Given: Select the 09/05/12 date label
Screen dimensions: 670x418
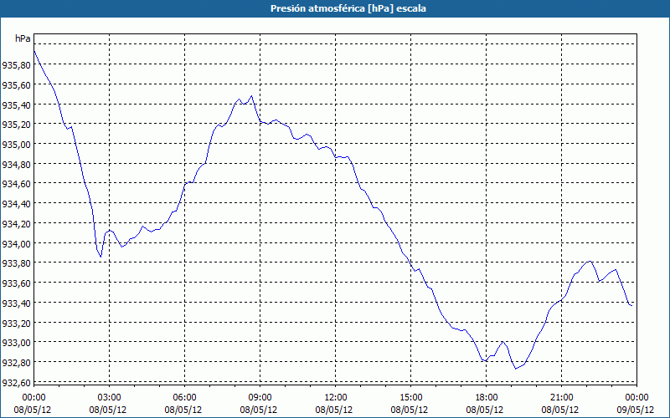Looking at the screenshot, I should coord(636,410).
